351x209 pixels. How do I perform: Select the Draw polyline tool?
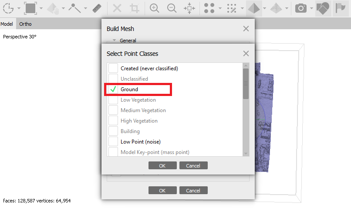click(74, 8)
